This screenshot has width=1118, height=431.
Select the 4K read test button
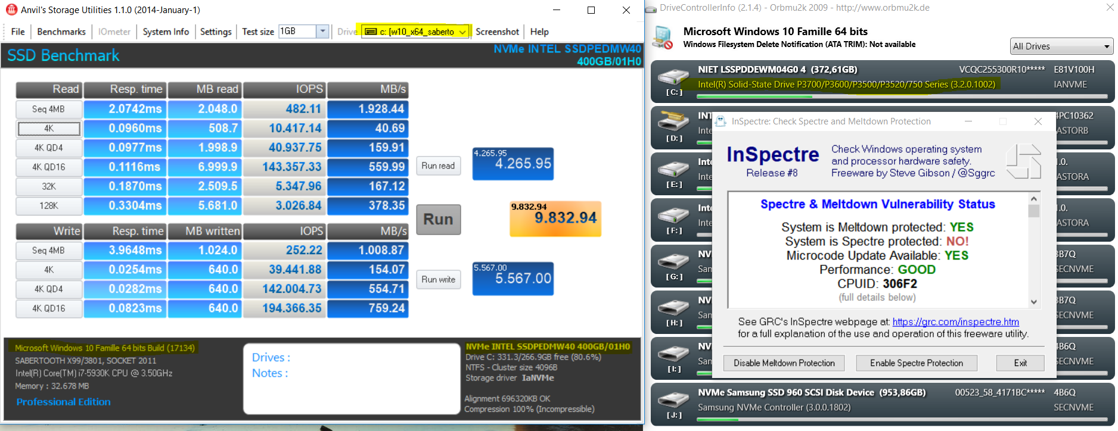click(x=49, y=128)
